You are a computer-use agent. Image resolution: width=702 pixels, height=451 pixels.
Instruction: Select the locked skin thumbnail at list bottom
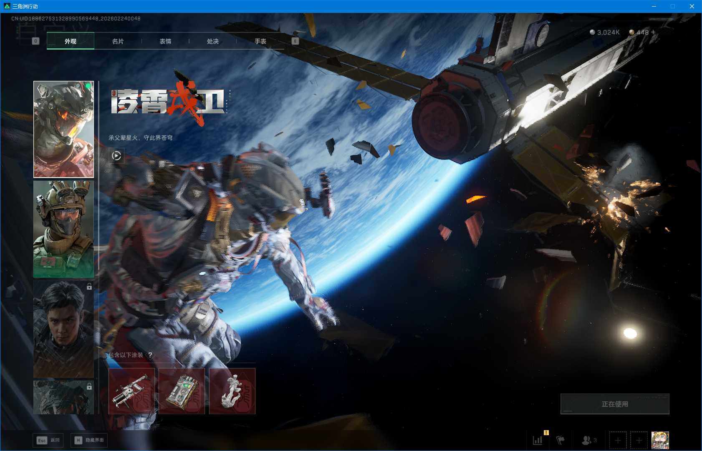pyautogui.click(x=63, y=397)
